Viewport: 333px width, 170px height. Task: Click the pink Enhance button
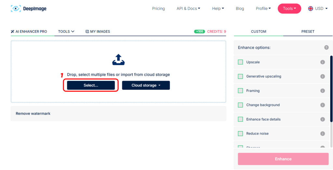click(x=283, y=159)
